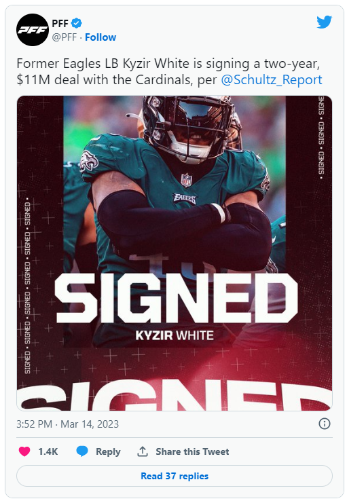Click the blue reply speech bubble icon
This screenshot has height=501, width=347.
[82, 451]
